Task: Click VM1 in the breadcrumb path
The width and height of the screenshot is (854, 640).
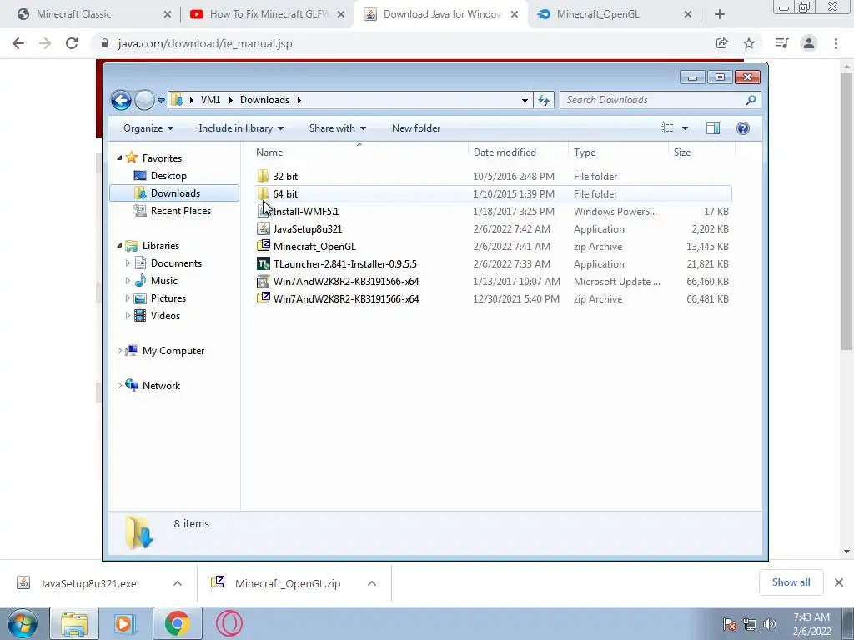Action: (x=210, y=100)
